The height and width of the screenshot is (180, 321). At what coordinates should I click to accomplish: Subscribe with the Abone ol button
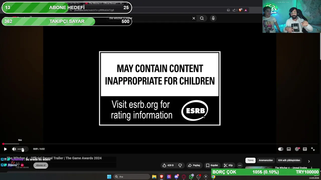pyautogui.click(x=41, y=165)
